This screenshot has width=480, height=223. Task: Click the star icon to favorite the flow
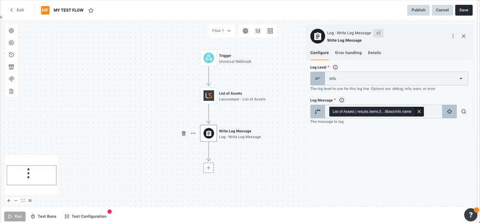pos(91,10)
